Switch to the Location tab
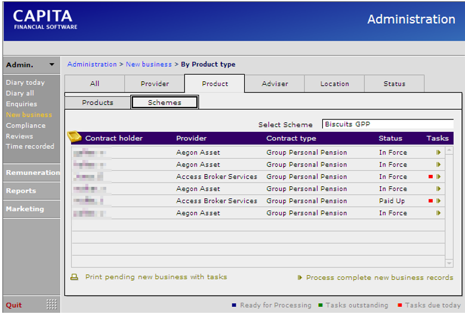The image size is (465, 314). pos(334,84)
